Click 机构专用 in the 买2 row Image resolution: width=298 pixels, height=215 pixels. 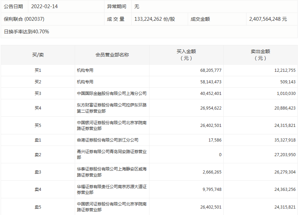[85, 82]
